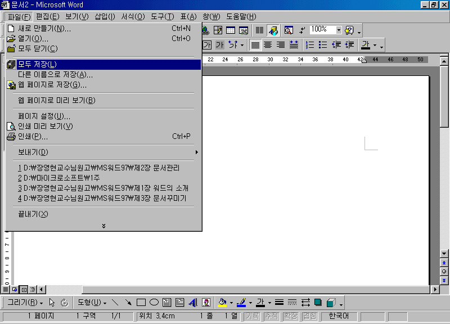Apply font color on Formatting toolbar

pos(366,45)
